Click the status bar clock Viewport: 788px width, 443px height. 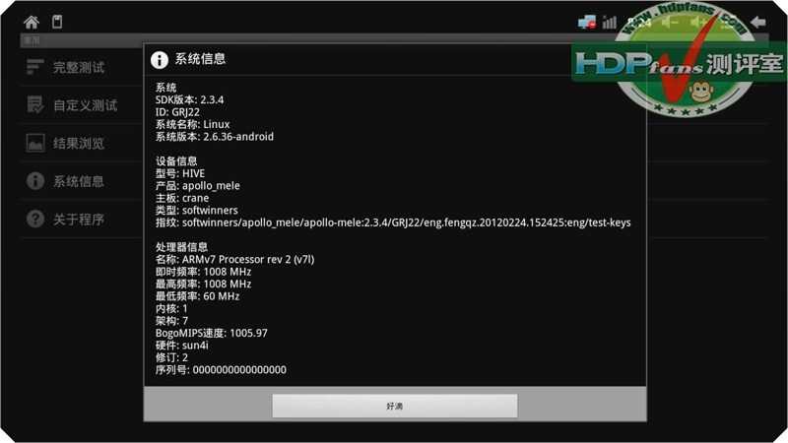click(639, 23)
